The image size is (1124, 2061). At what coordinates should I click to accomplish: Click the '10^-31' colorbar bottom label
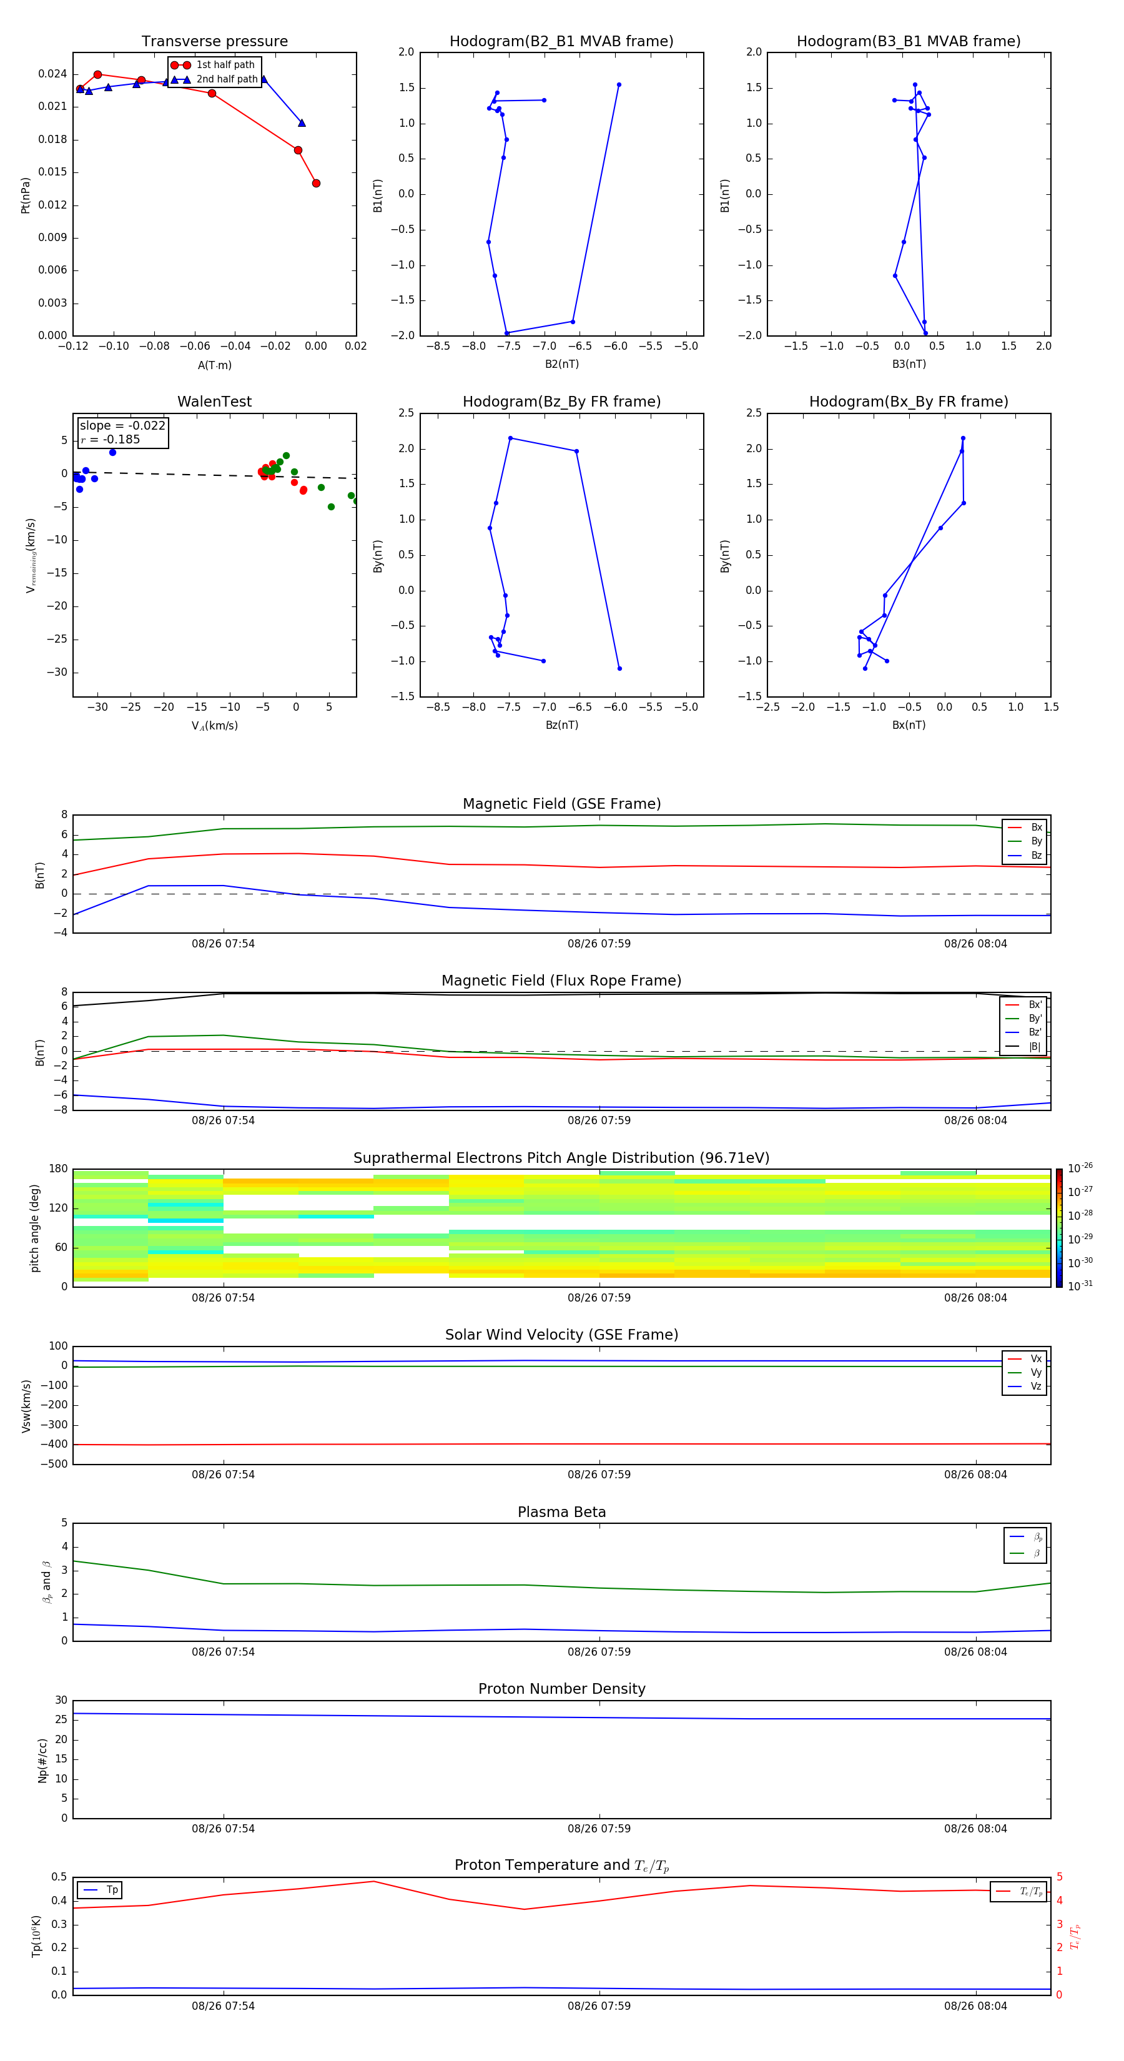[1080, 1286]
